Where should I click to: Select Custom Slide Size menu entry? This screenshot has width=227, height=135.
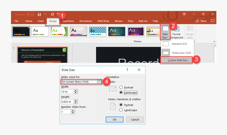click(x=177, y=60)
